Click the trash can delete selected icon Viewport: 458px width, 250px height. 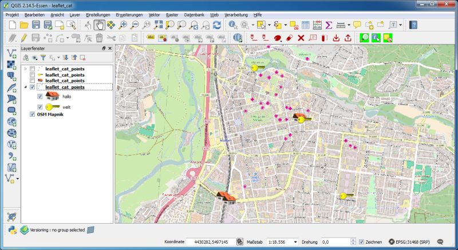coord(99,38)
